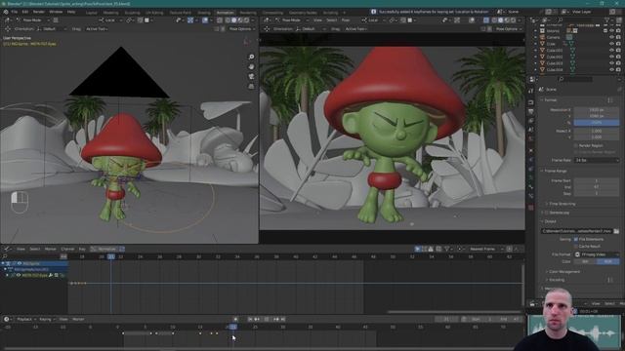Image resolution: width=625 pixels, height=351 pixels.
Task: Disable Cube.002 render camera icon in outliner
Action: [x=618, y=57]
